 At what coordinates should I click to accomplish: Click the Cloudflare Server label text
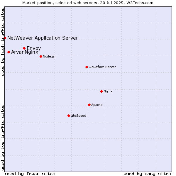(102, 67)
